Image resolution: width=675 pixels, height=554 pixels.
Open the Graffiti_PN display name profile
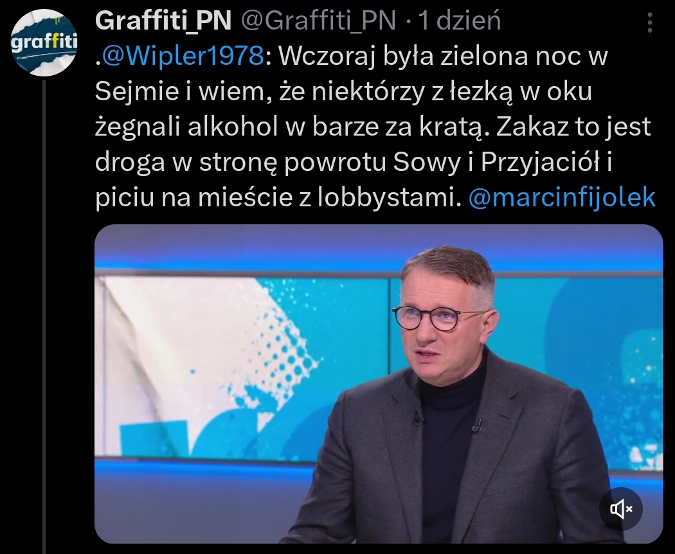tap(163, 20)
